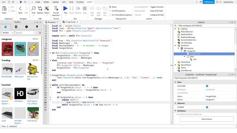
Task: Select ReplicatedStorage in Explorer
Action: point(188,37)
